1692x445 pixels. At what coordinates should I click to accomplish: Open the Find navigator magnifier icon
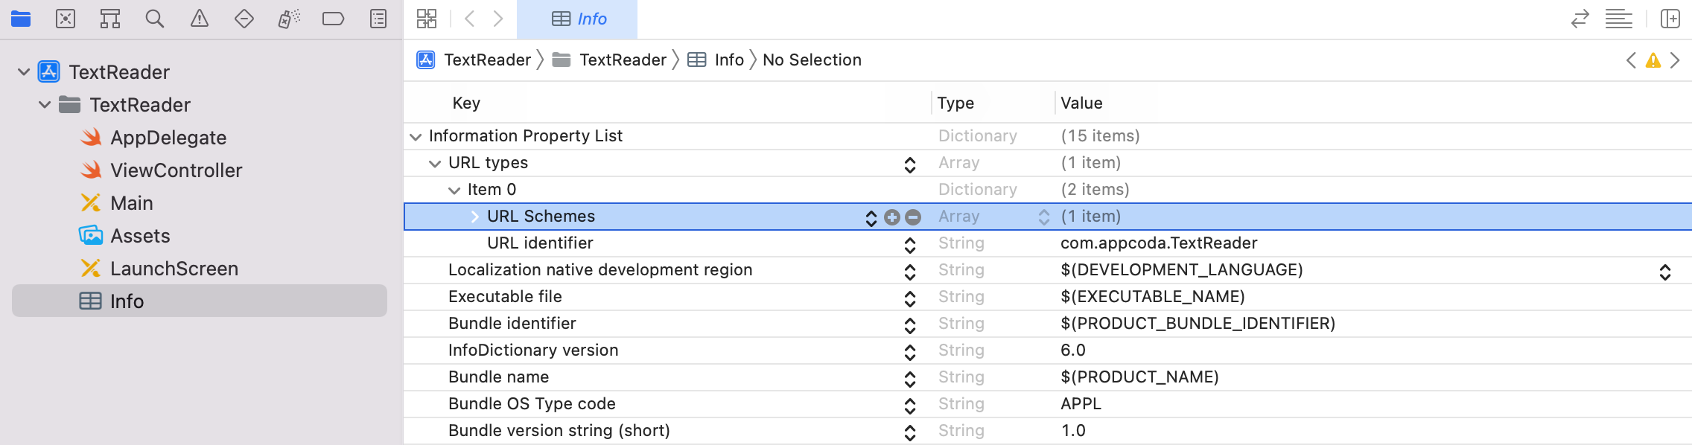click(x=155, y=19)
